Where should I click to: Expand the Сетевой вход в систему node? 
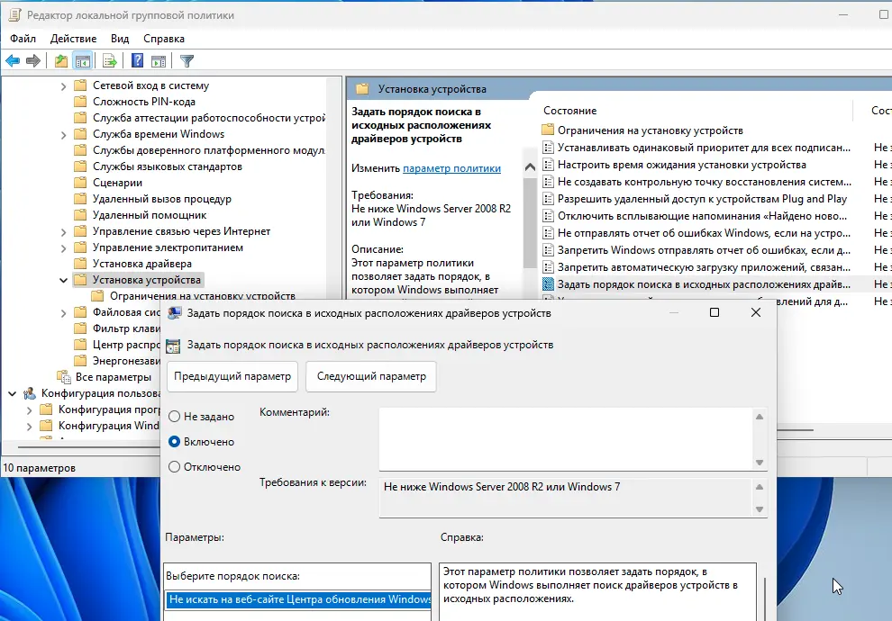(x=63, y=86)
